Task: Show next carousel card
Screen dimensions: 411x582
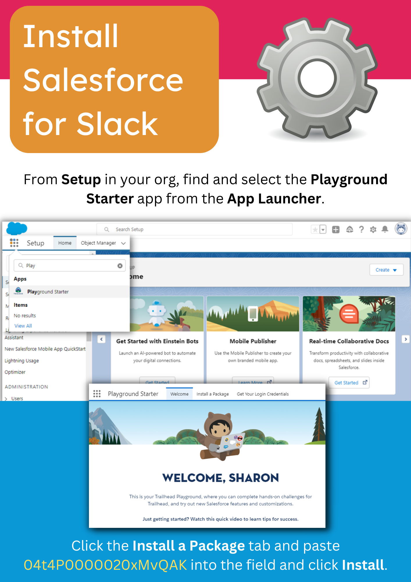Action: (x=406, y=339)
